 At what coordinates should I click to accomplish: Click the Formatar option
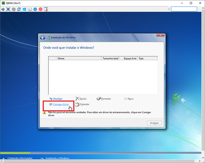point(106,99)
